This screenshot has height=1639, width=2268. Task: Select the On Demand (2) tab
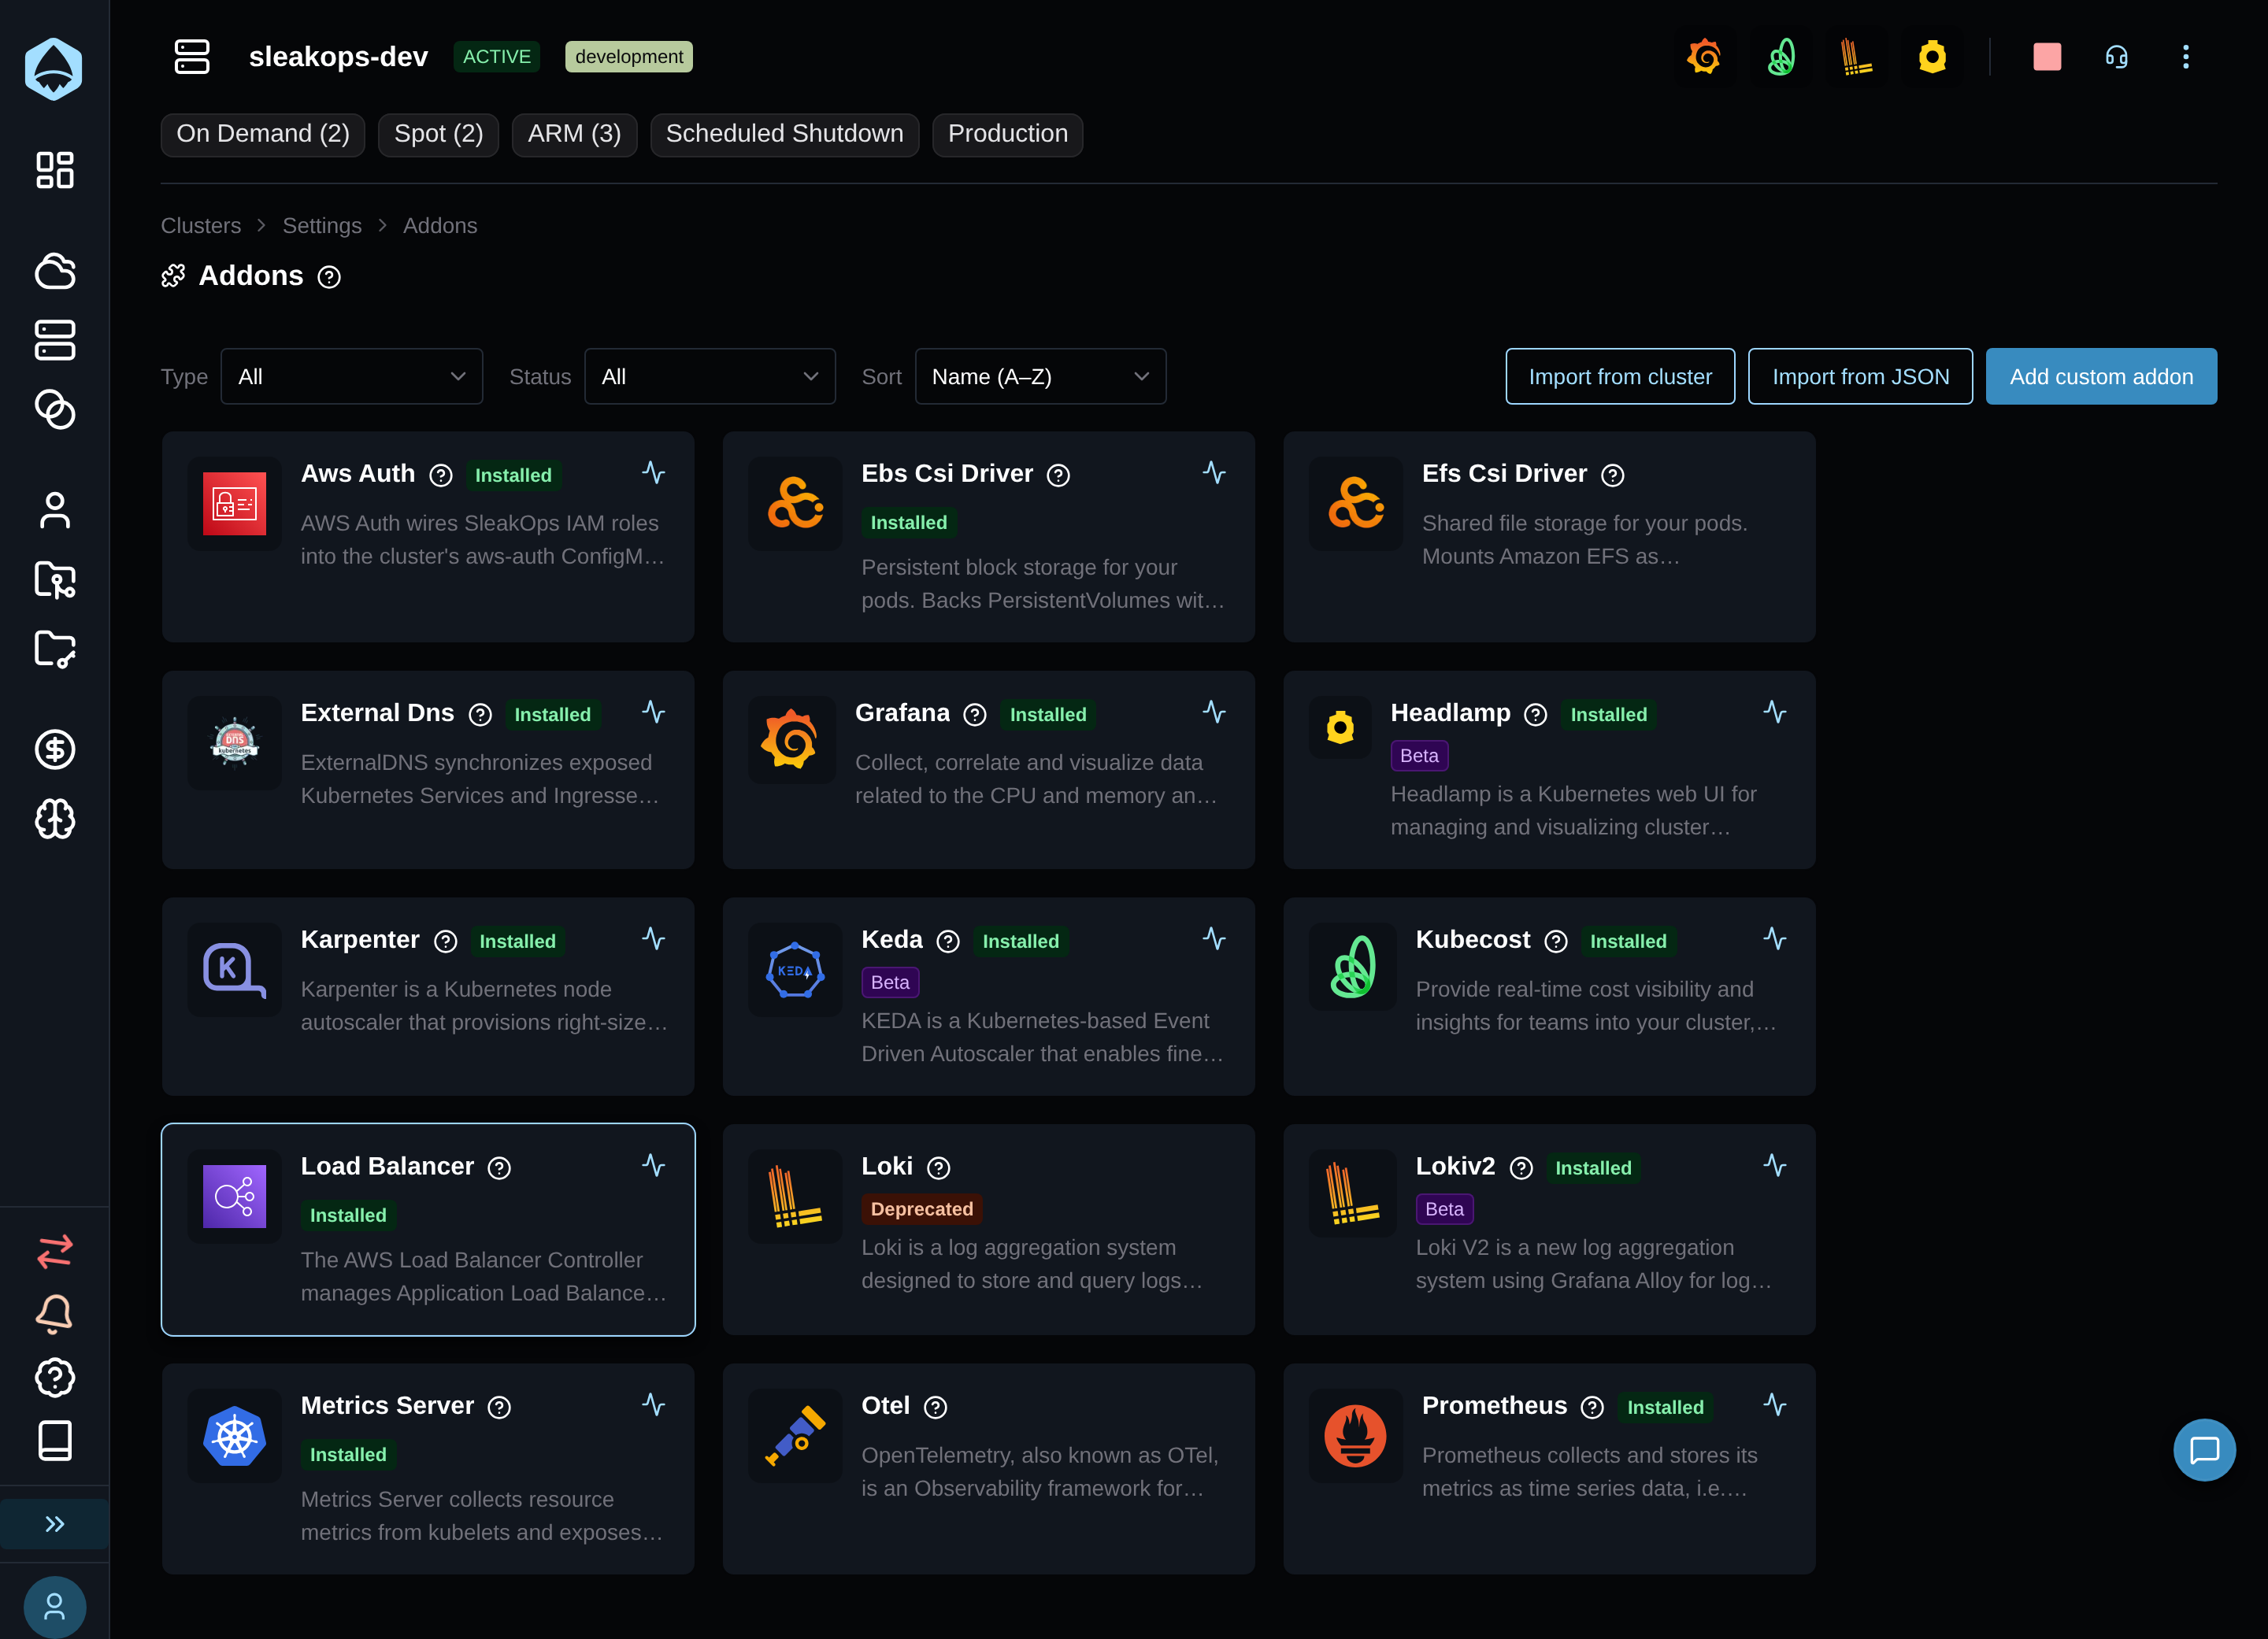tap(263, 134)
